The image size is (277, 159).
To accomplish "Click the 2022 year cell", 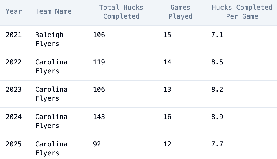I will coord(14,62).
